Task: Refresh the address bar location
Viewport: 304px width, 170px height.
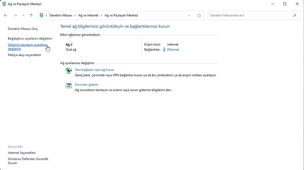Action: pyautogui.click(x=199, y=16)
